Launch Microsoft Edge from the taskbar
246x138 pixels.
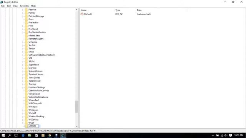coord(23,135)
